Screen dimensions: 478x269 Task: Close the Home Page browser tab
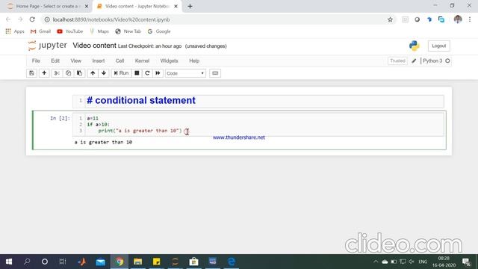click(x=87, y=6)
